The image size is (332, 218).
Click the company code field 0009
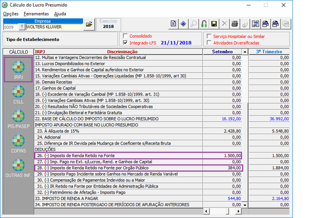pos(11,27)
